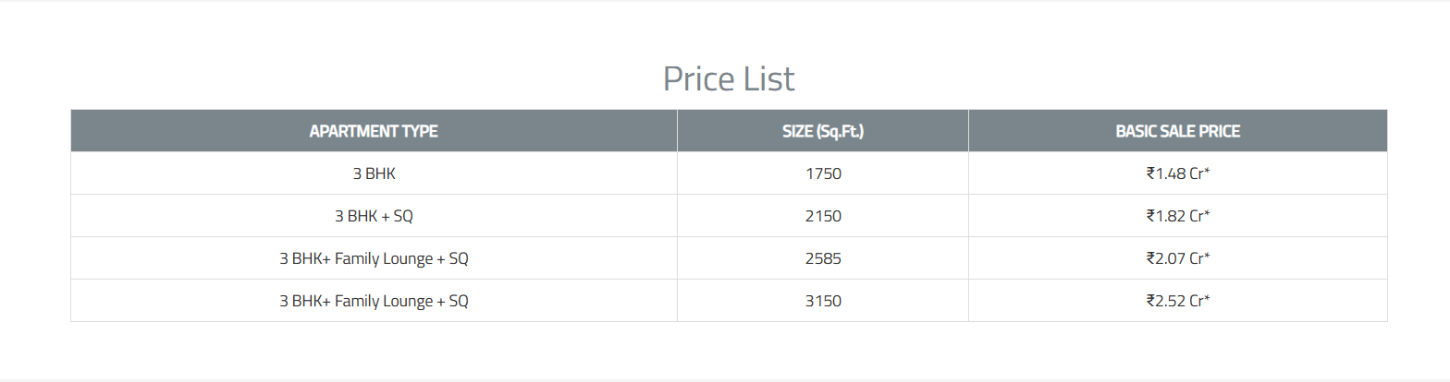Click the ₹1.48 Cr* price

(1178, 173)
